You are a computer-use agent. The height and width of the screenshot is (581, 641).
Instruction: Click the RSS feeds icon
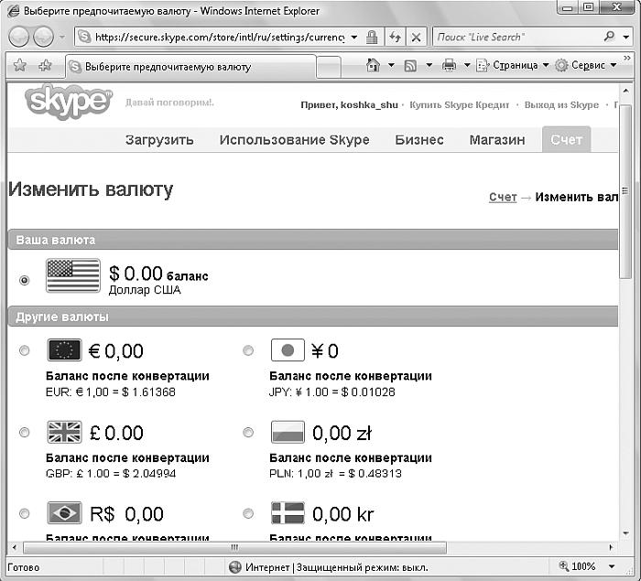tap(411, 66)
